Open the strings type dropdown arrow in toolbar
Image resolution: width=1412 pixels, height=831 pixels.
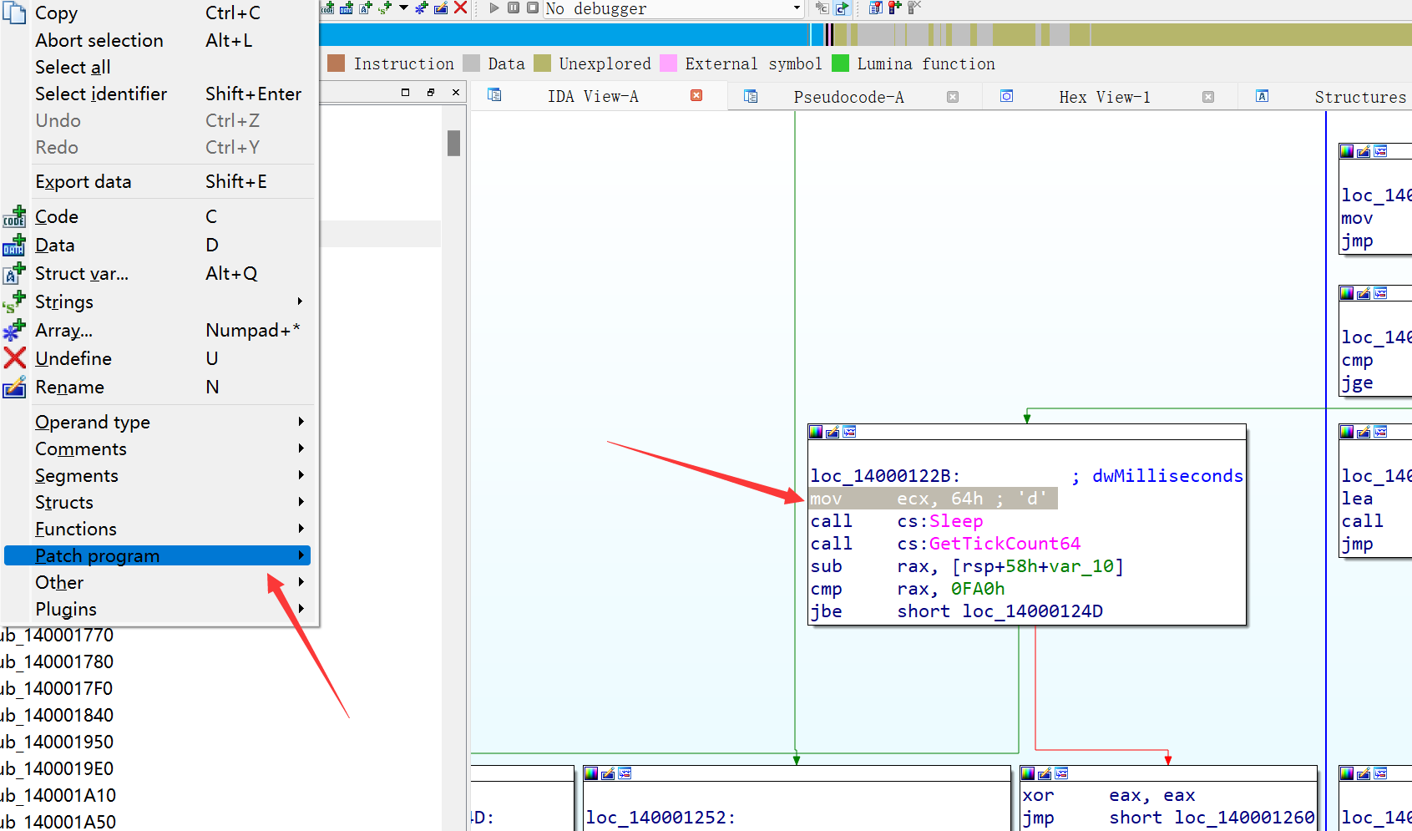403,8
